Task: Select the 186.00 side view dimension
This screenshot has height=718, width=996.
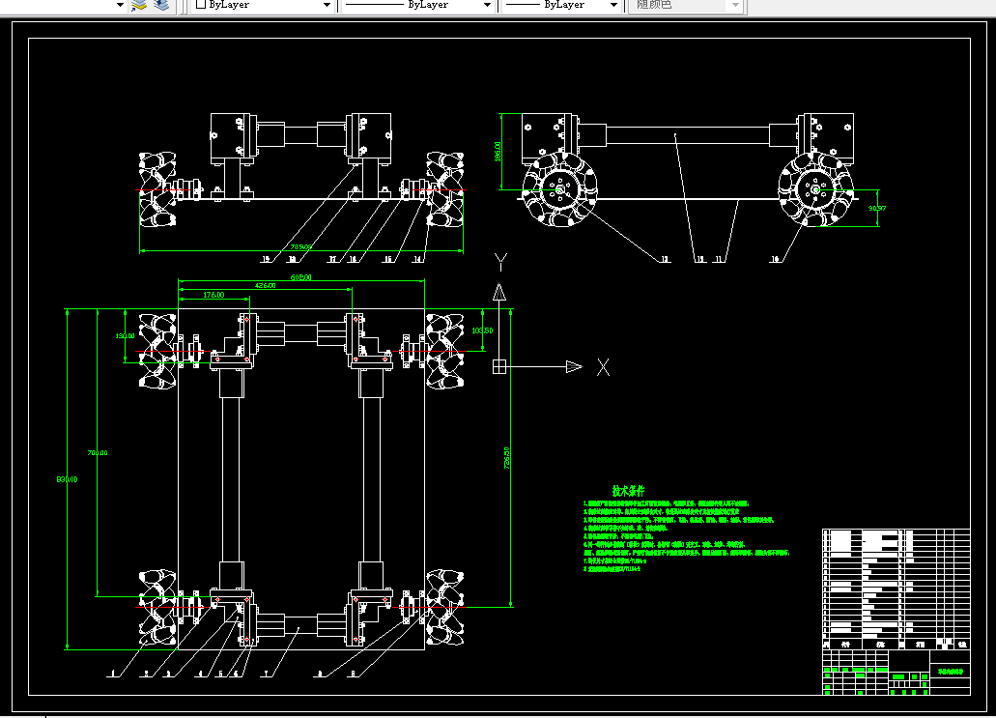Action: (x=498, y=151)
